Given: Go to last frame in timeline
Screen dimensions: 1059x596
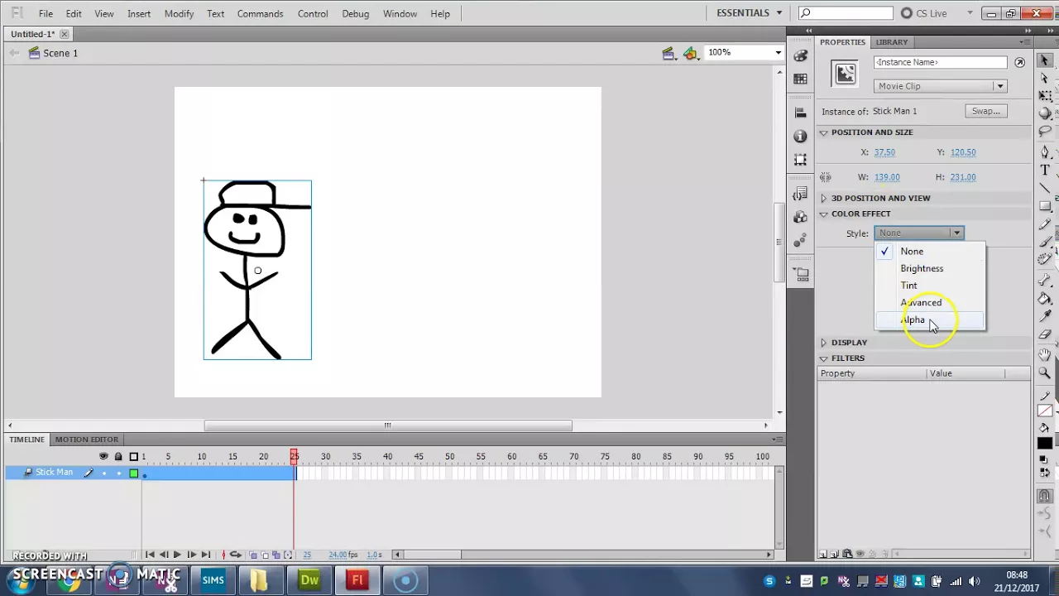Looking at the screenshot, I should click(205, 555).
